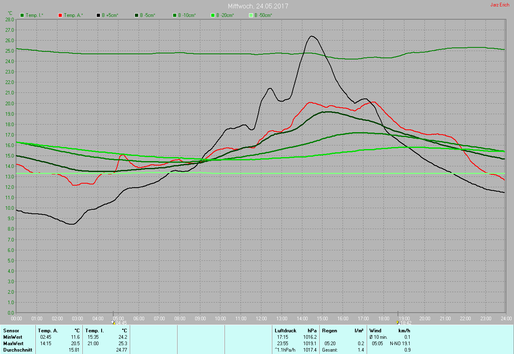Click the red Temp. A. legend swatch
The height and width of the screenshot is (354, 514).
[x=61, y=15]
